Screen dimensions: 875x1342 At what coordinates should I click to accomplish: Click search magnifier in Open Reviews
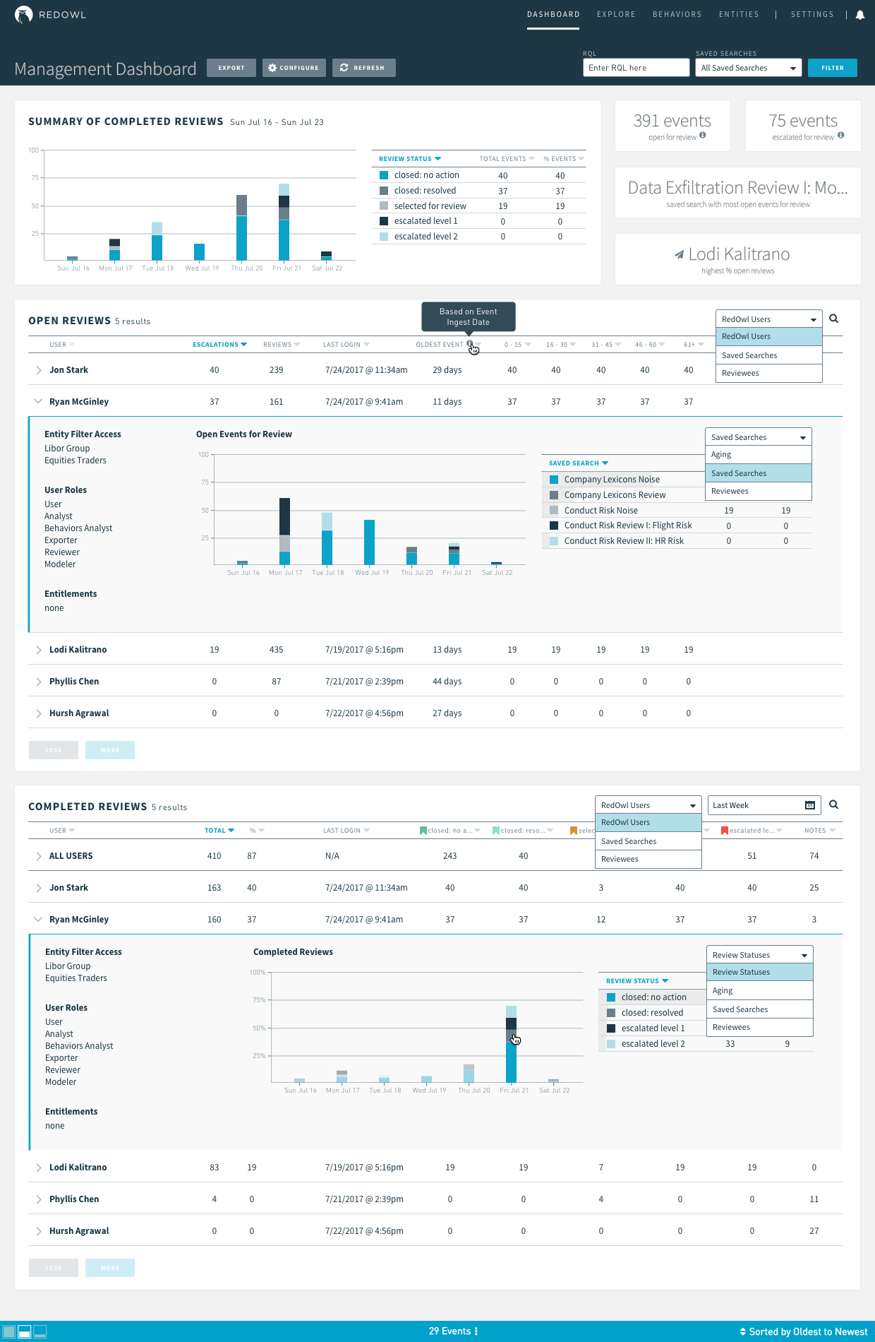[x=834, y=319]
